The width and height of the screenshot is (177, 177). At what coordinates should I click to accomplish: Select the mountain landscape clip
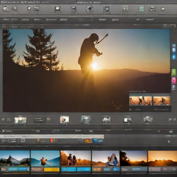click(x=15, y=158)
